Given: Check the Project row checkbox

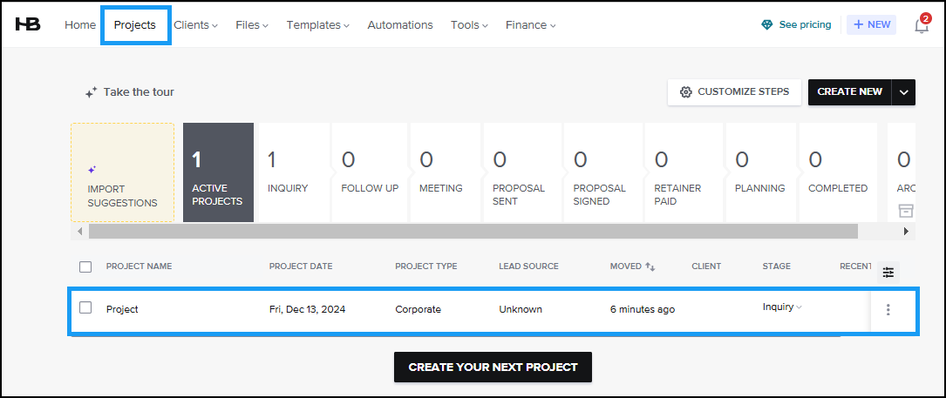Looking at the screenshot, I should pyautogui.click(x=85, y=307).
